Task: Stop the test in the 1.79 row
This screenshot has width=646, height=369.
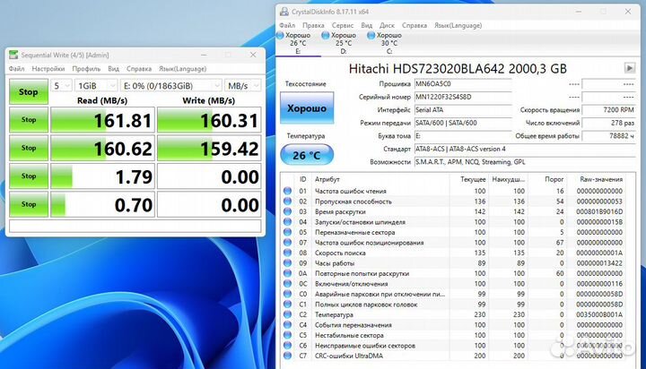Action: tap(29, 176)
